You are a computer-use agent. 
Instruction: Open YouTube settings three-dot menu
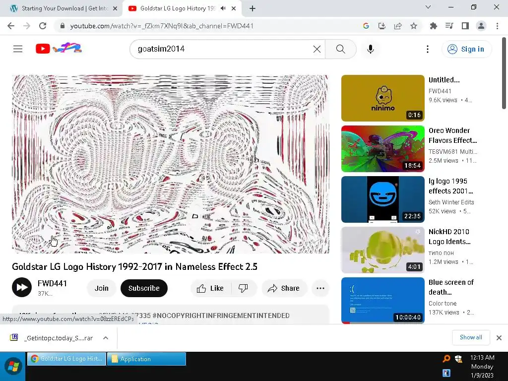click(x=428, y=49)
